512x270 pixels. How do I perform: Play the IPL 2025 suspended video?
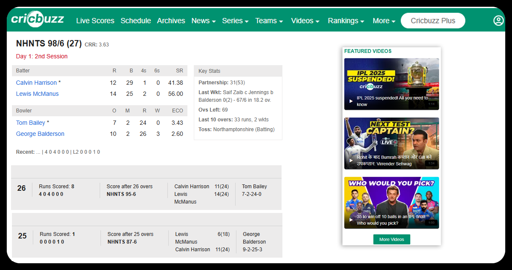(x=391, y=84)
